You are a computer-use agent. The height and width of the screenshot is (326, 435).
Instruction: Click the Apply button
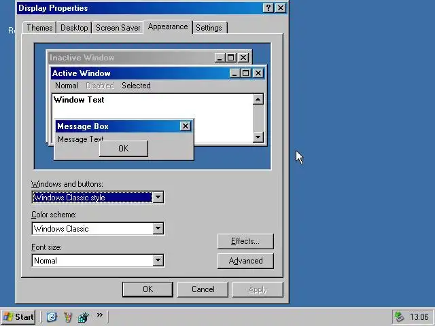(x=258, y=289)
